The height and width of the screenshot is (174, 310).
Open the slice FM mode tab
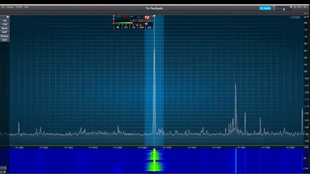coord(134,27)
